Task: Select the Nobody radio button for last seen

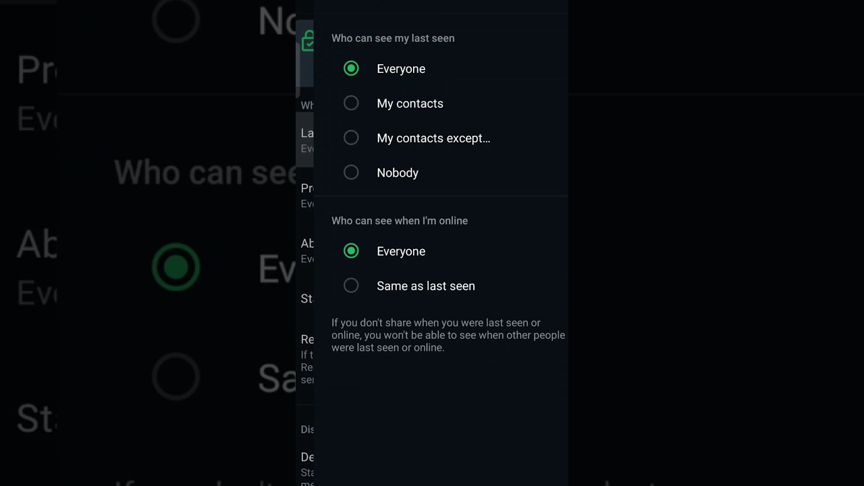Action: [x=351, y=172]
